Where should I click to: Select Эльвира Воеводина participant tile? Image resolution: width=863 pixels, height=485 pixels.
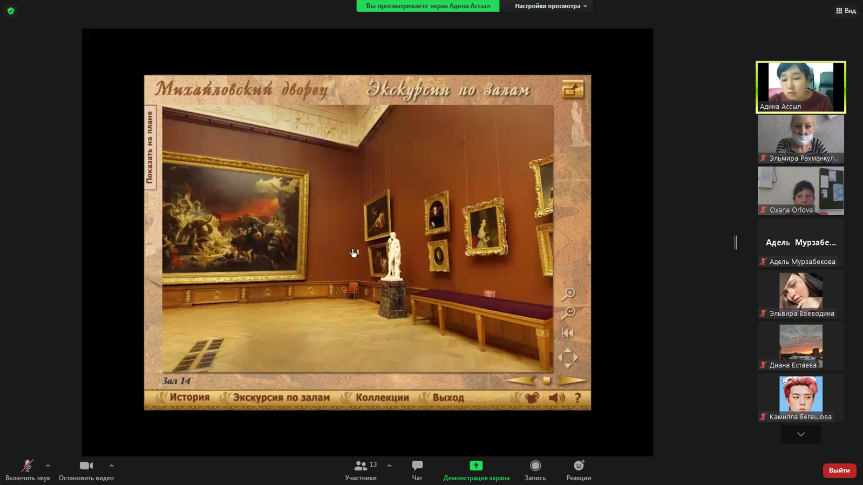coord(801,294)
